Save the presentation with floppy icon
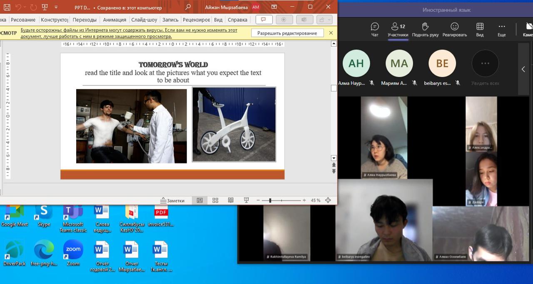Screen dimensions: 533x284 tap(7, 7)
